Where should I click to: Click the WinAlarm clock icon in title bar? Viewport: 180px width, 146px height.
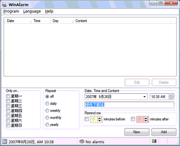click(4, 5)
